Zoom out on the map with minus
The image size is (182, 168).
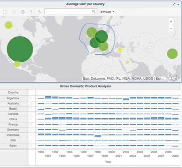pyautogui.click(x=171, y=29)
